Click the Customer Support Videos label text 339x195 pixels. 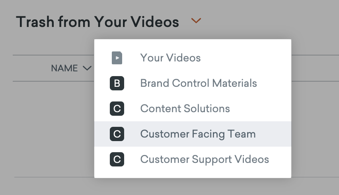pos(205,160)
